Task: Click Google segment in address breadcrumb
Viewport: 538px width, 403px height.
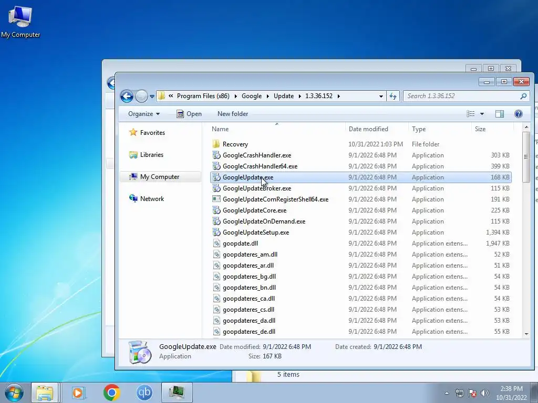Action: pyautogui.click(x=252, y=96)
